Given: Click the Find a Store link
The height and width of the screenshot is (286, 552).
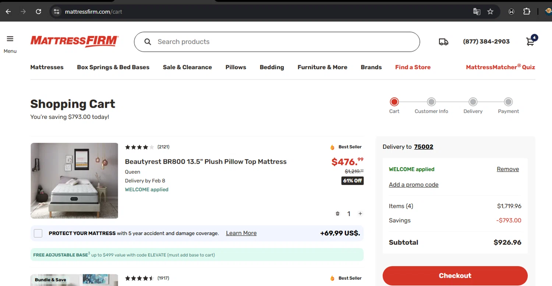Looking at the screenshot, I should (413, 67).
